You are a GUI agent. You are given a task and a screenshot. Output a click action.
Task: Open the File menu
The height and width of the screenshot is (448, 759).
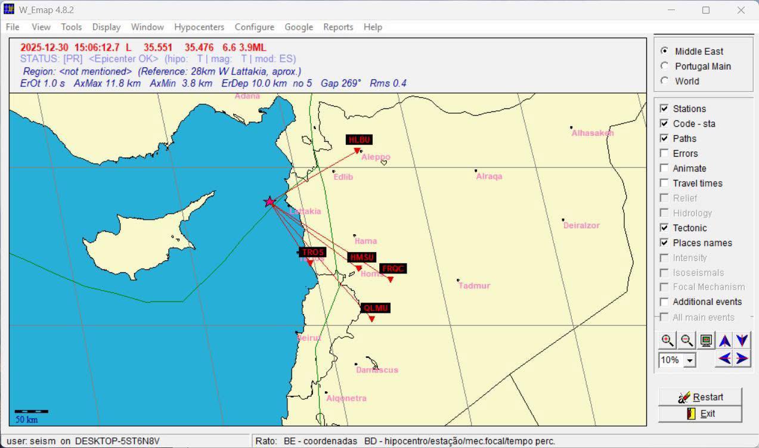[13, 27]
